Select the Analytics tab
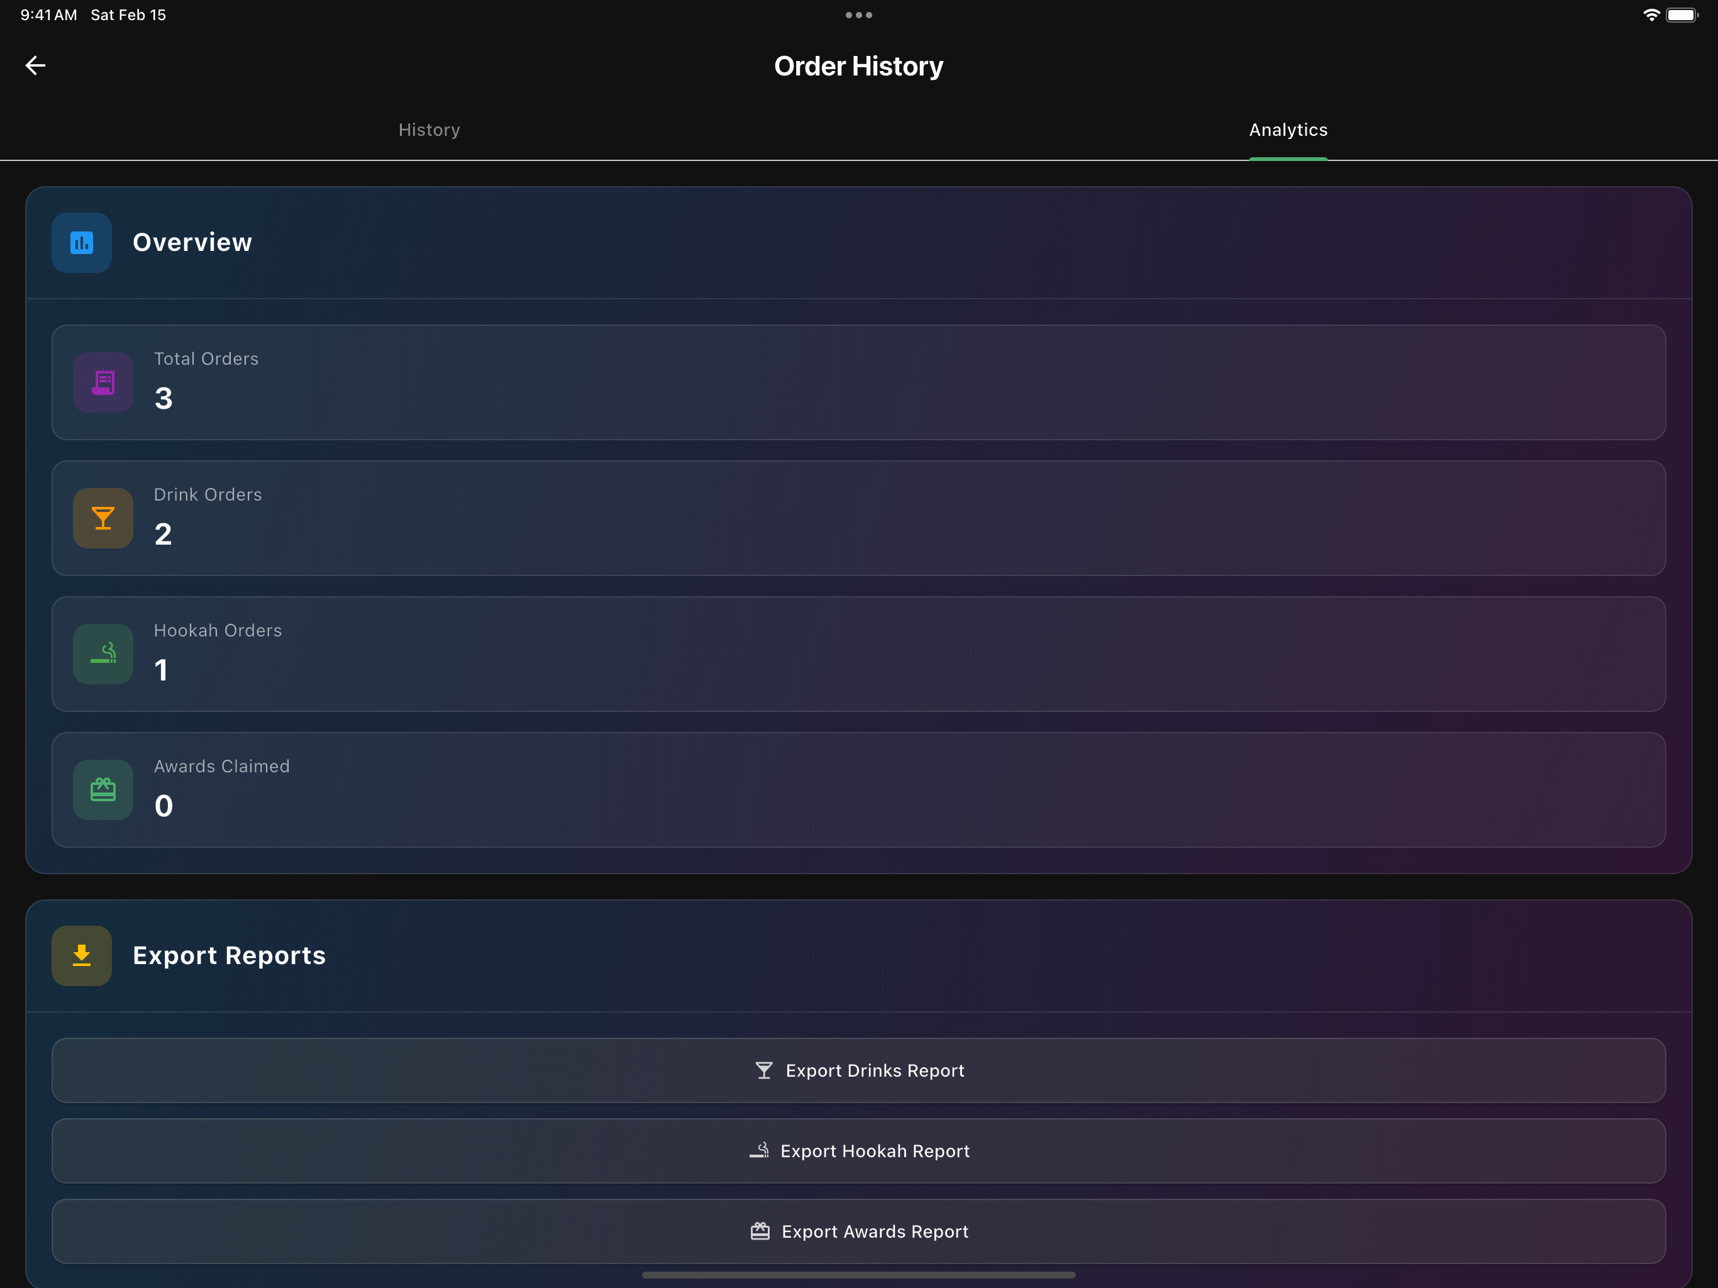Viewport: 1718px width, 1288px height. pyautogui.click(x=1288, y=130)
